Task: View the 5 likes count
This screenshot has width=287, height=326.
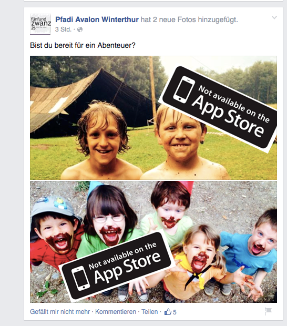Action: 175,312
